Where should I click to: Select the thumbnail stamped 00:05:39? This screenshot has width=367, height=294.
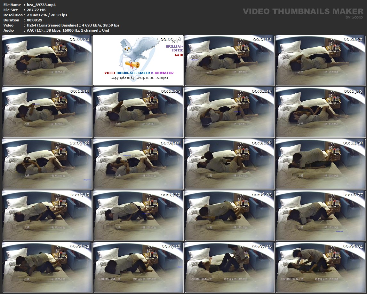138,215
